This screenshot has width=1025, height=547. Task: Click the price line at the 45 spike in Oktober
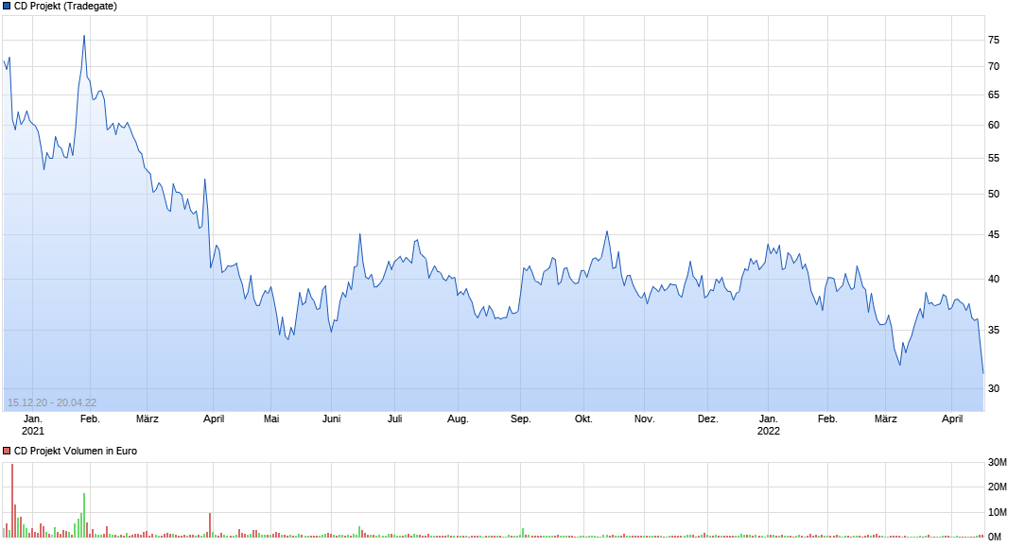606,230
